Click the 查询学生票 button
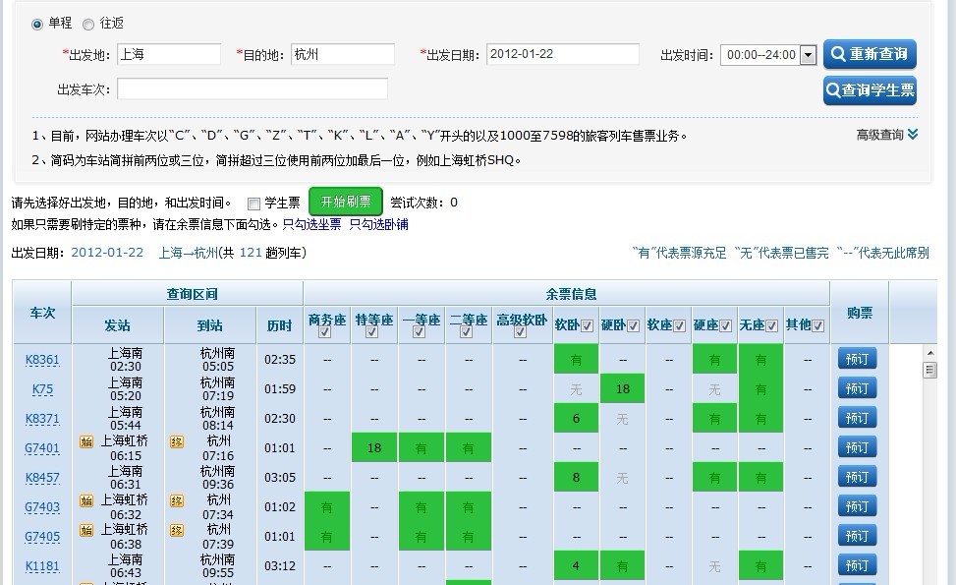This screenshot has height=585, width=956. pyautogui.click(x=870, y=90)
